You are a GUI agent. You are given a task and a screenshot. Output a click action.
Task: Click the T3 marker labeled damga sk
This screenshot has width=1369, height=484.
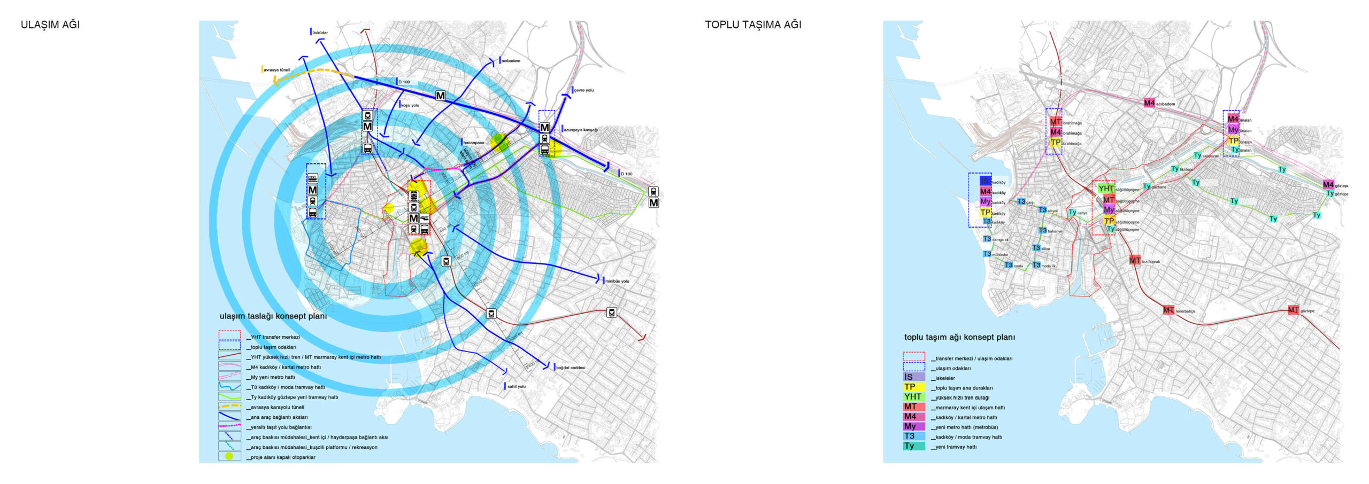(987, 239)
